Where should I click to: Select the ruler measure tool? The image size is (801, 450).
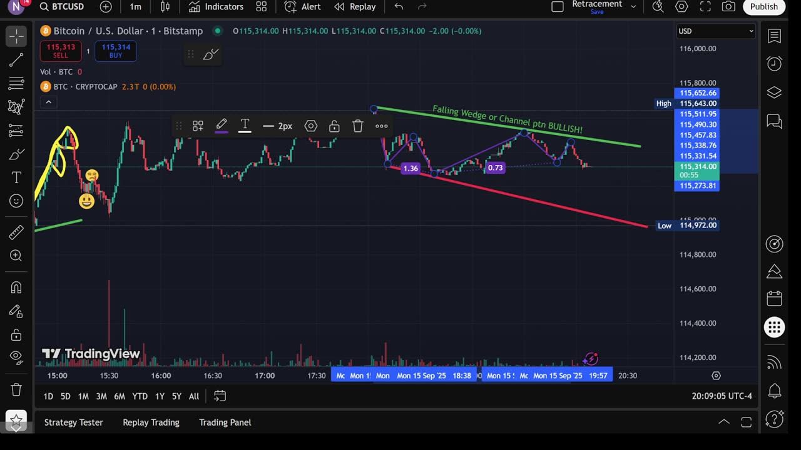click(16, 232)
